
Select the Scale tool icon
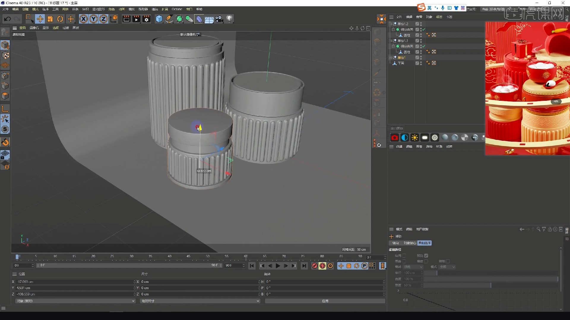(x=50, y=19)
